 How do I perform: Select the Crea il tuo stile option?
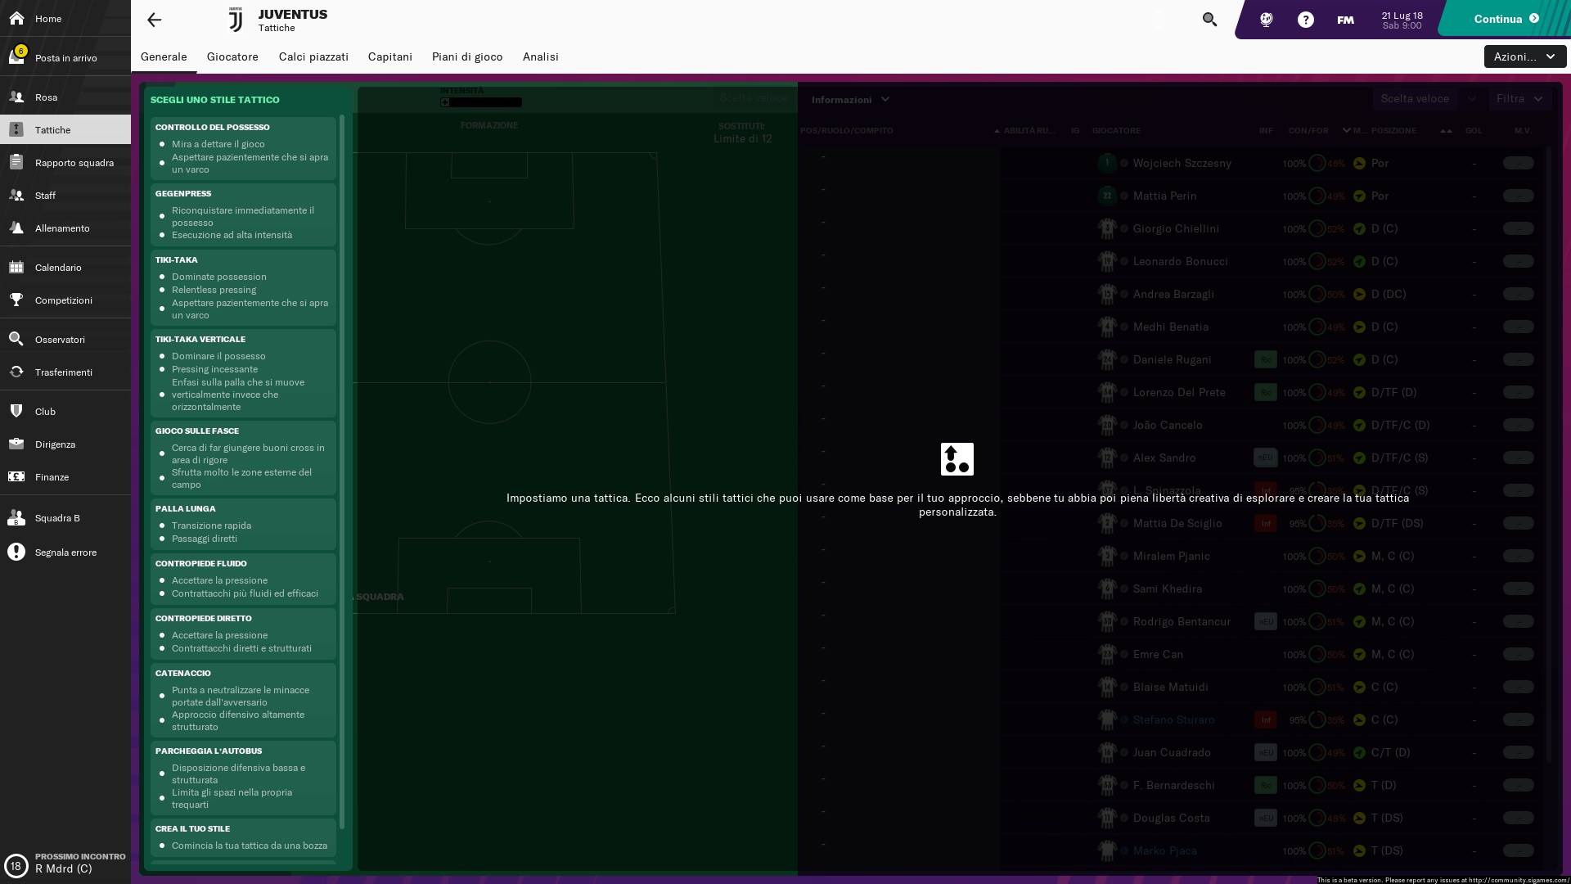pyautogui.click(x=243, y=837)
